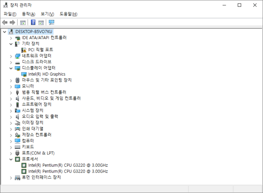263x193 pixels.
Task: Select the 이미징 장치 label
Action: coord(33,123)
